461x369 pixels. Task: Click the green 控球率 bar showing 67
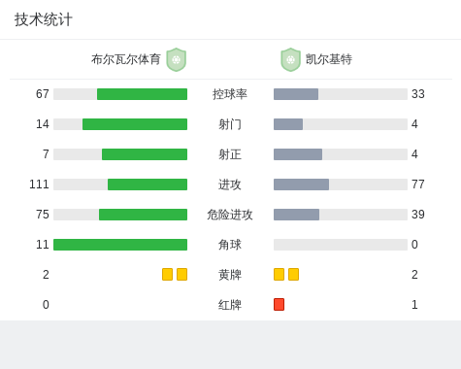pyautogui.click(x=142, y=94)
